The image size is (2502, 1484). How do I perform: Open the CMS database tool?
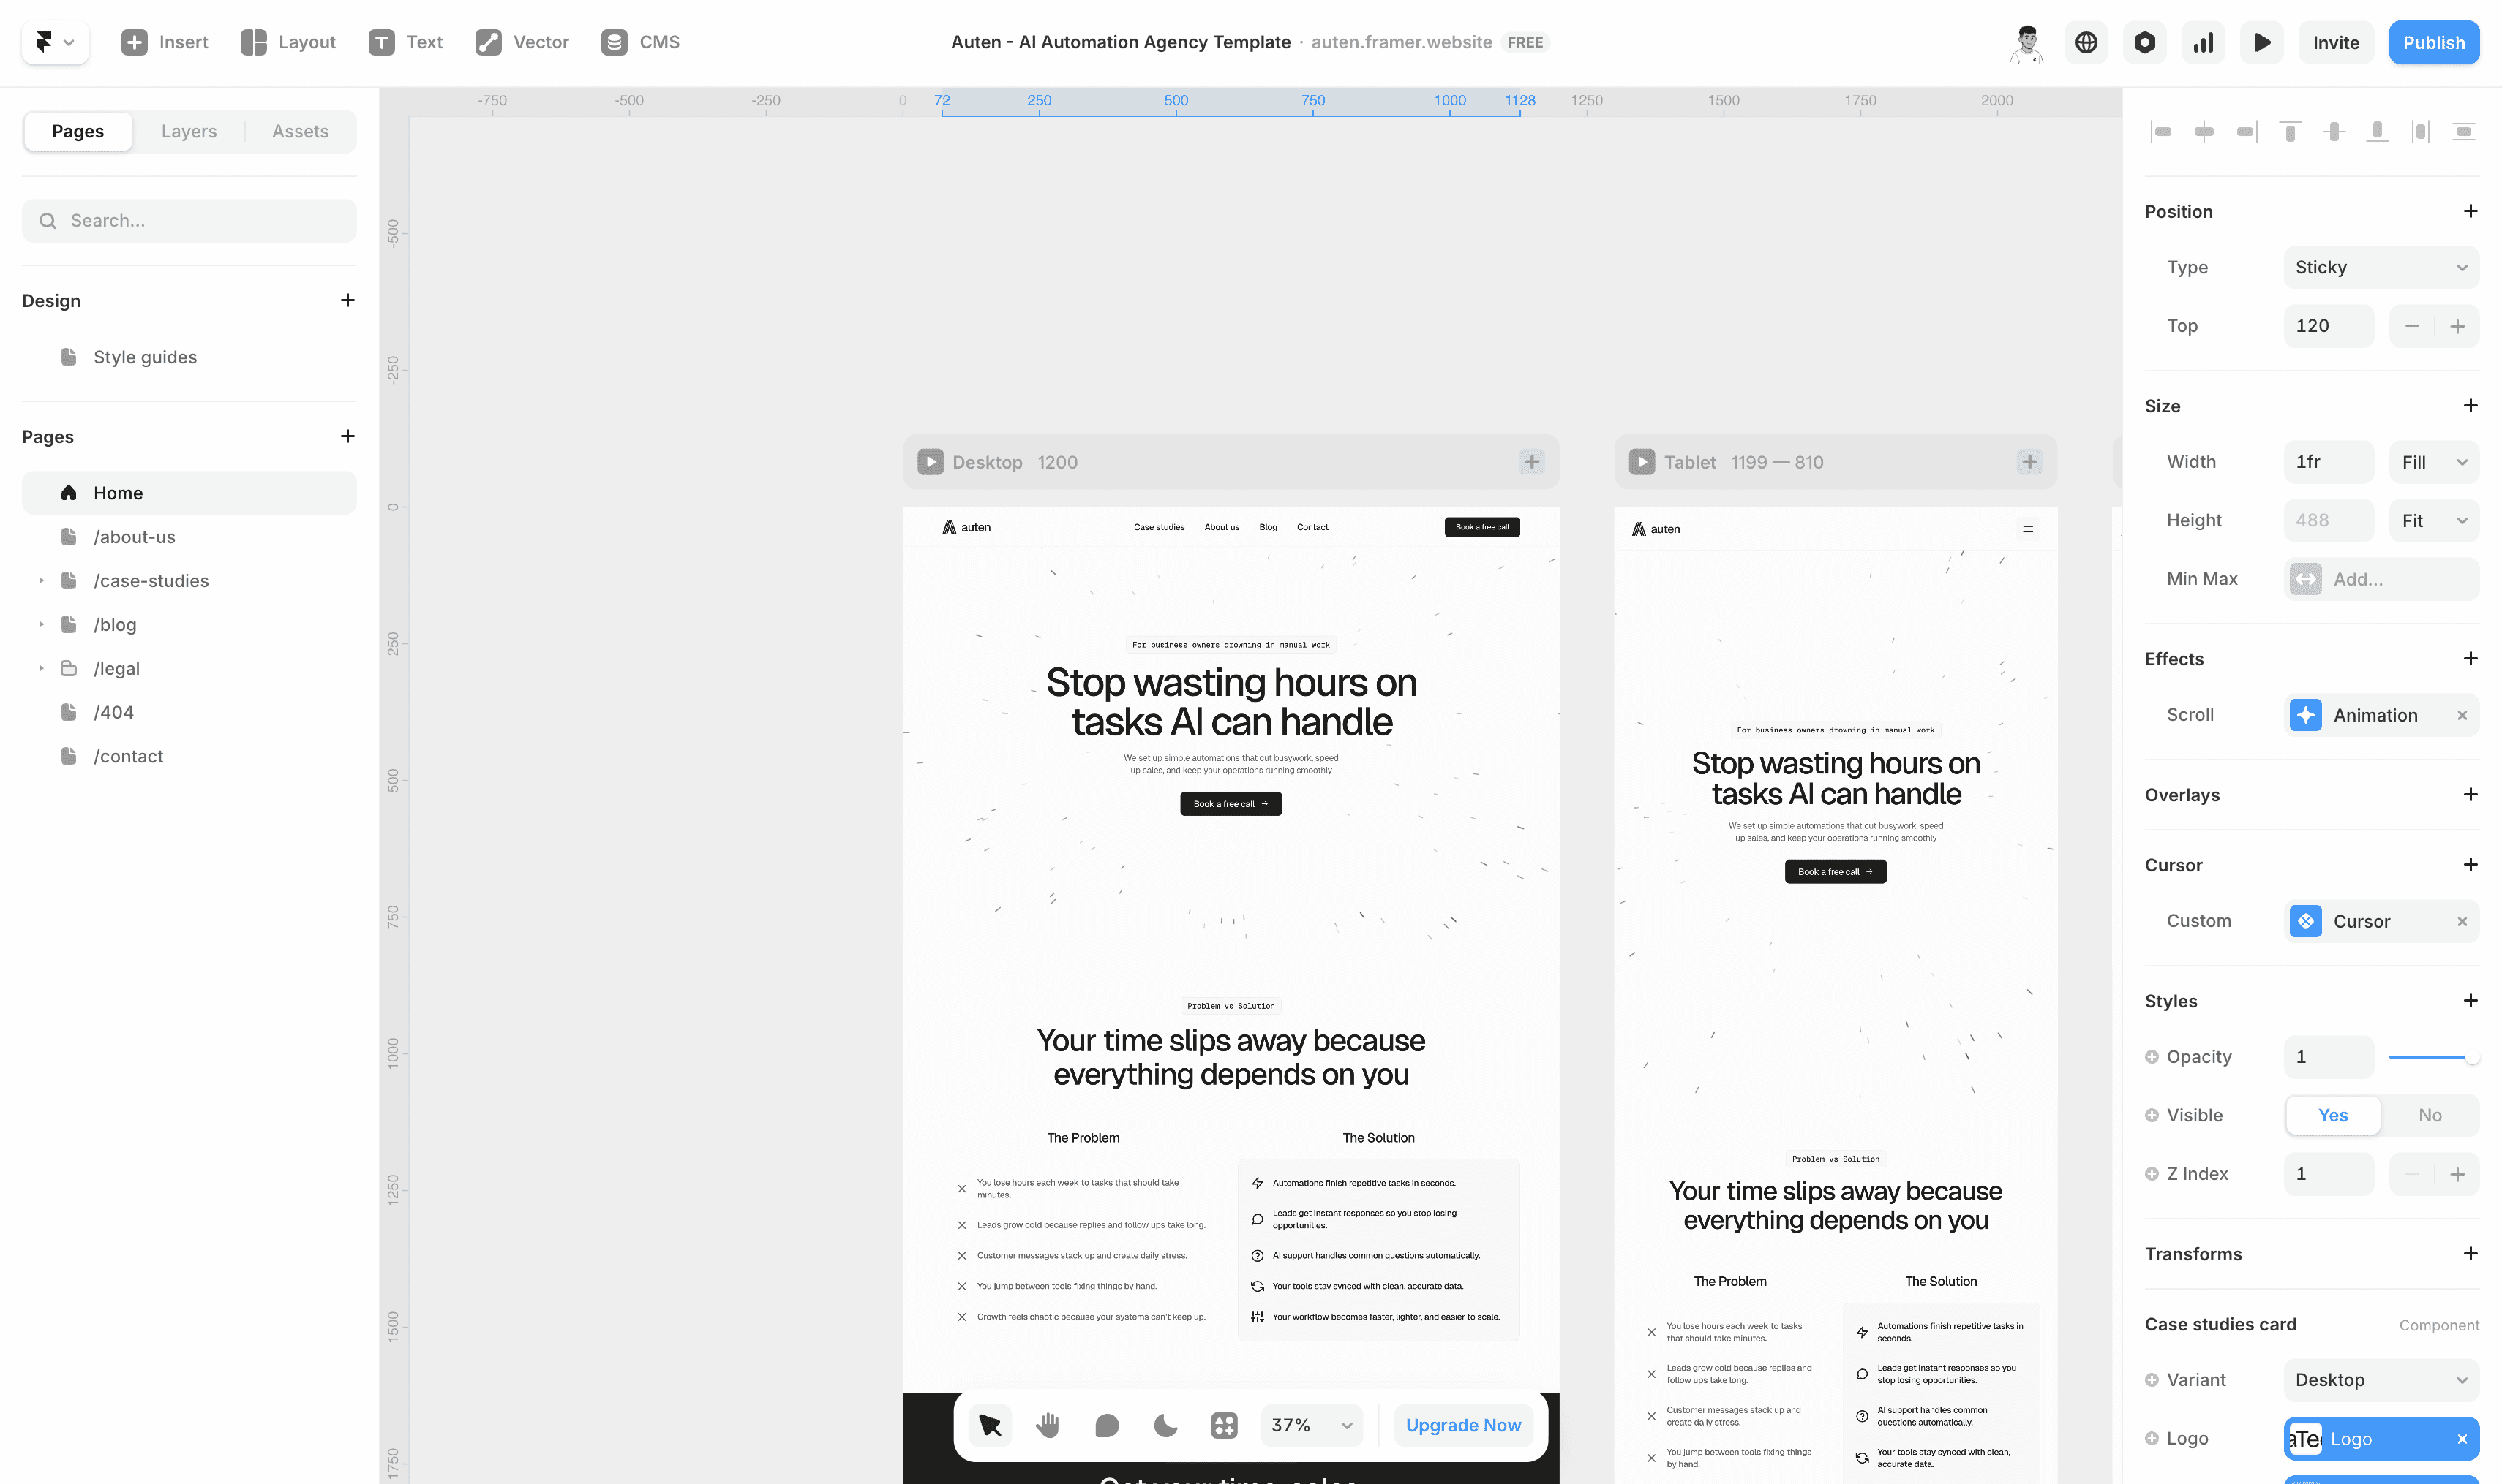(641, 42)
